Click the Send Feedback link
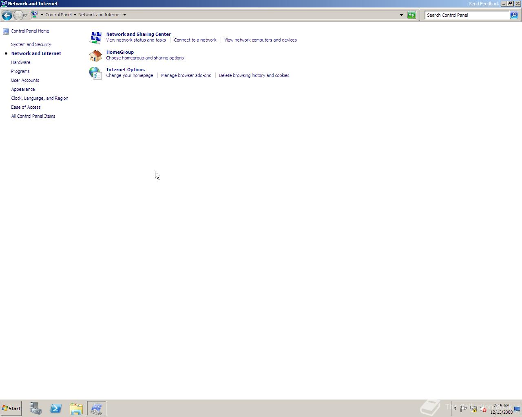The height and width of the screenshot is (417, 522). point(484,4)
